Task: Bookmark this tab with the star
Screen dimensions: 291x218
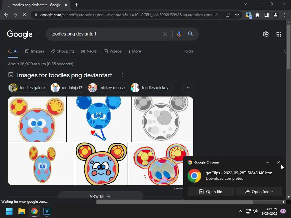Action: coord(237,15)
